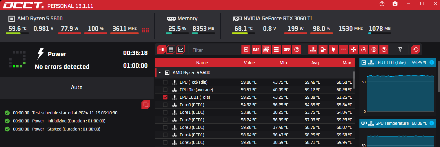Click in the Filter text field
Screen dimensions: 440x147
click(x=213, y=50)
